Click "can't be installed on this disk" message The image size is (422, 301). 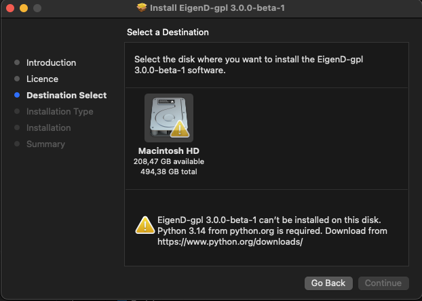(x=320, y=220)
